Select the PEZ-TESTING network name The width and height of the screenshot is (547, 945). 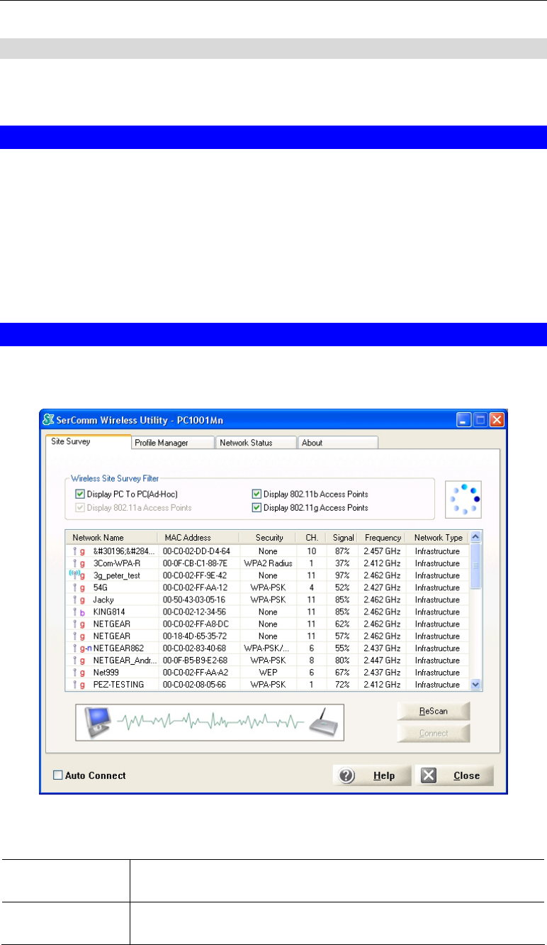[x=118, y=684]
